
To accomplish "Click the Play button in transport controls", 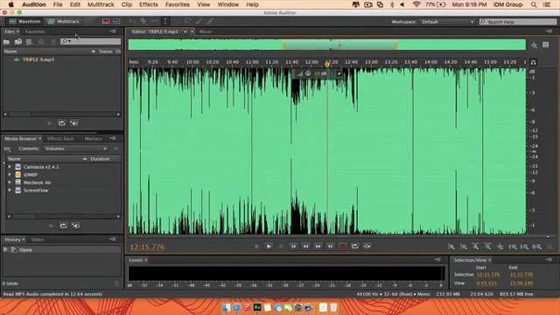I will pyautogui.click(x=269, y=246).
